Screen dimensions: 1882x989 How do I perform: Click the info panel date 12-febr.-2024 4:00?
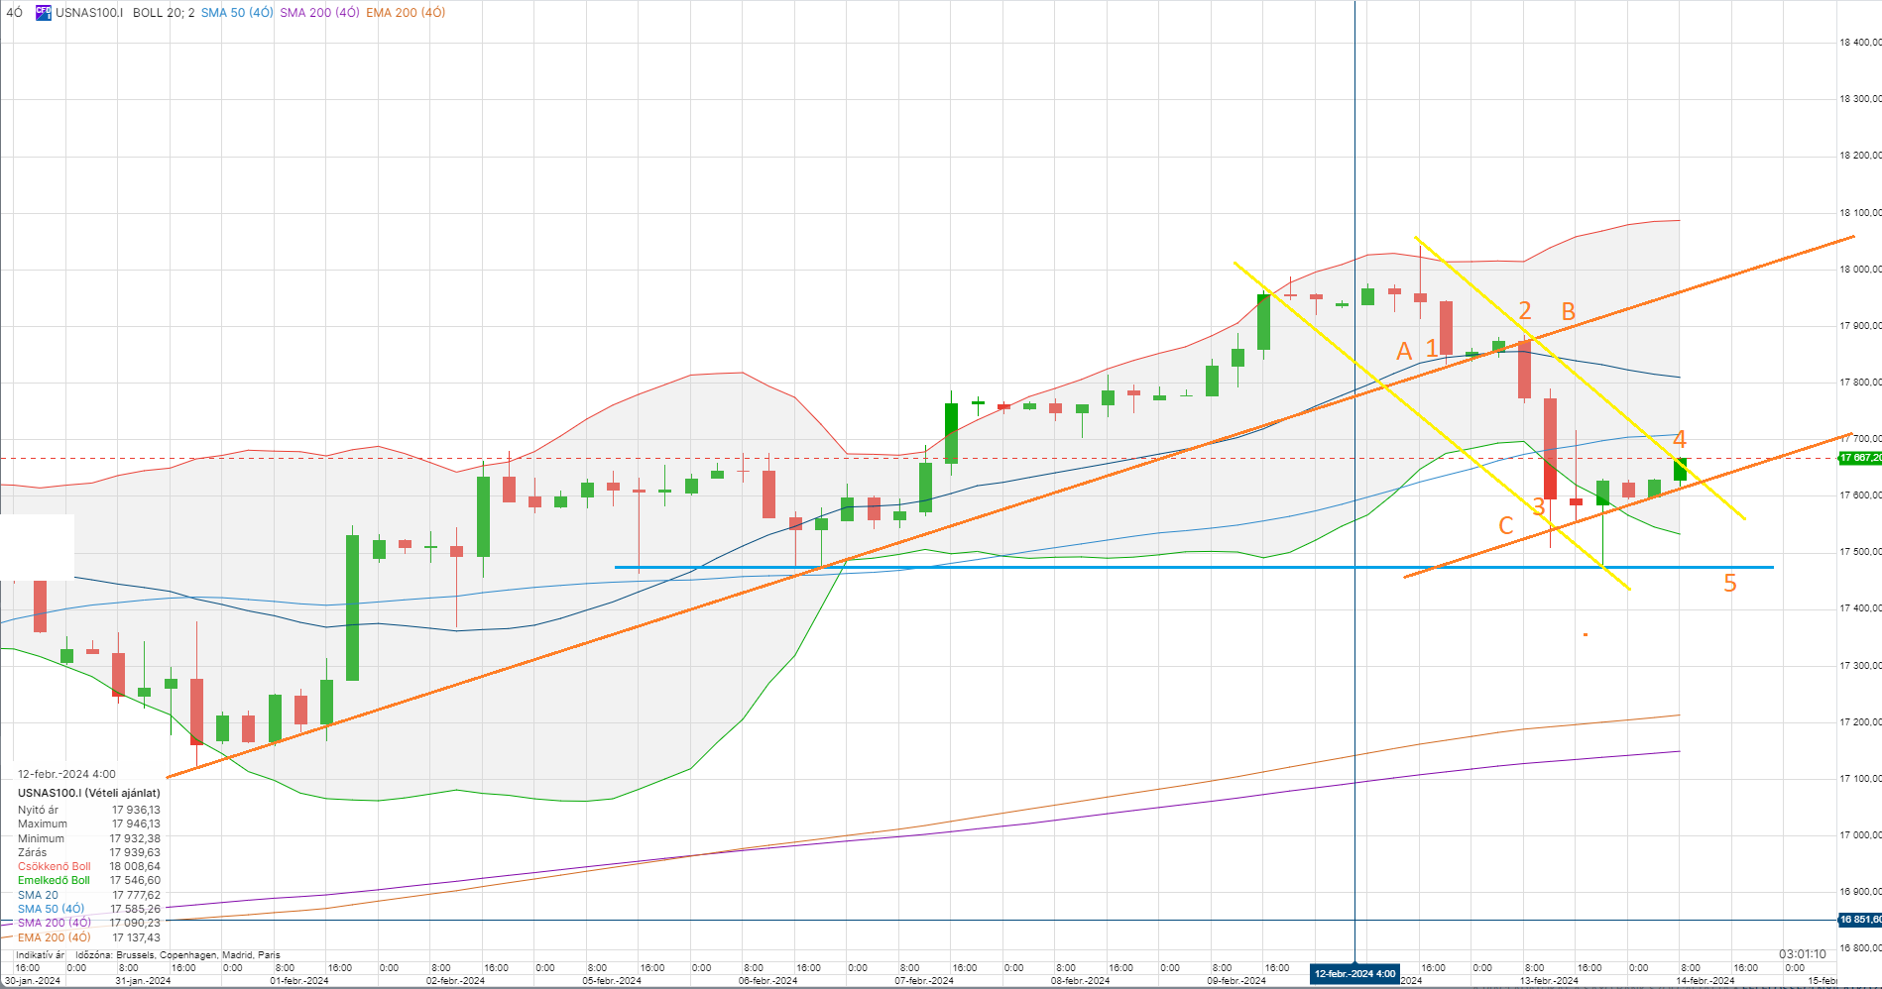[x=66, y=774]
